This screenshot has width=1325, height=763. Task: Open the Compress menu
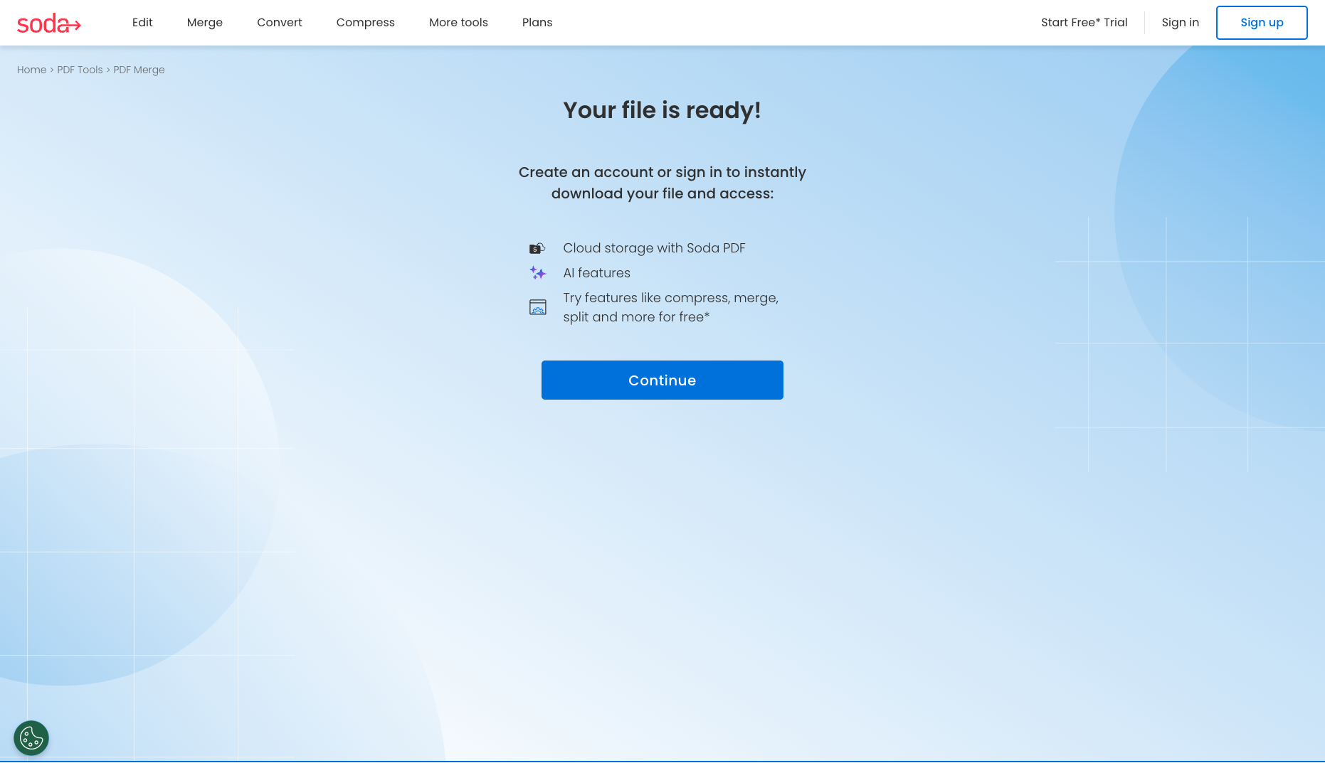(366, 23)
